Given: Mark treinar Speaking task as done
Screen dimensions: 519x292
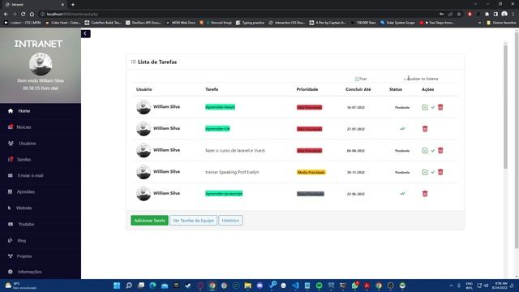Looking at the screenshot, I should 432,172.
